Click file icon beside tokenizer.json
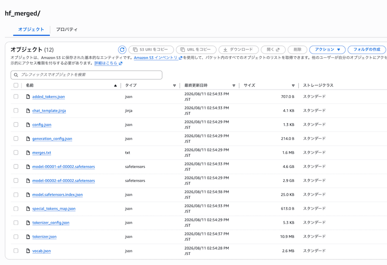Viewport: 387px width, 265px height. [28, 237]
